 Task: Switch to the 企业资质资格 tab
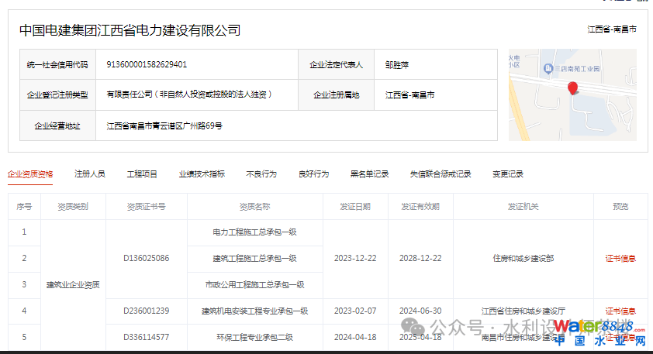(30, 174)
